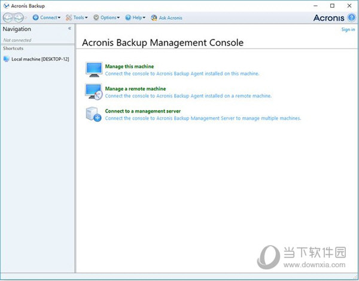Close the Acronis Backup window
Image resolution: width=359 pixels, height=281 pixels.
click(349, 6)
